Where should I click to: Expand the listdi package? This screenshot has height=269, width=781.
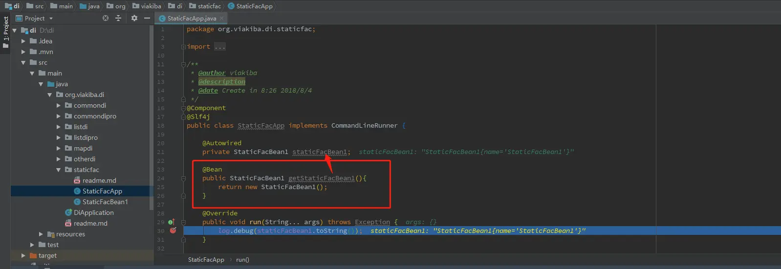click(58, 127)
